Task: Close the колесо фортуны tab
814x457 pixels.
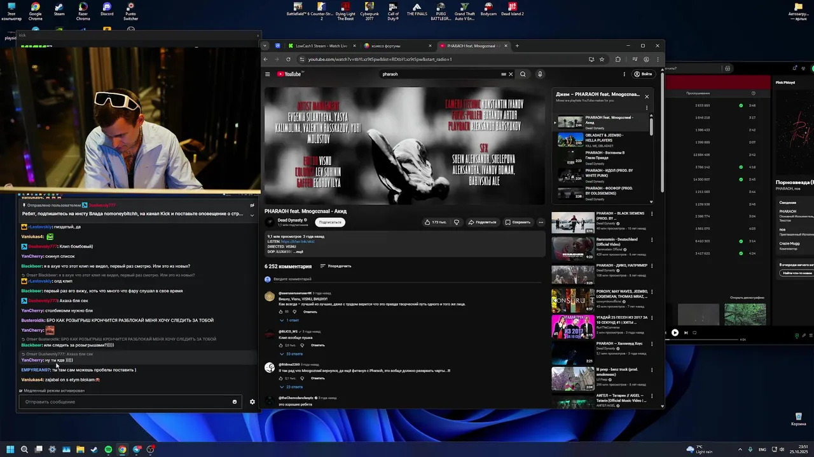Action: click(x=430, y=46)
